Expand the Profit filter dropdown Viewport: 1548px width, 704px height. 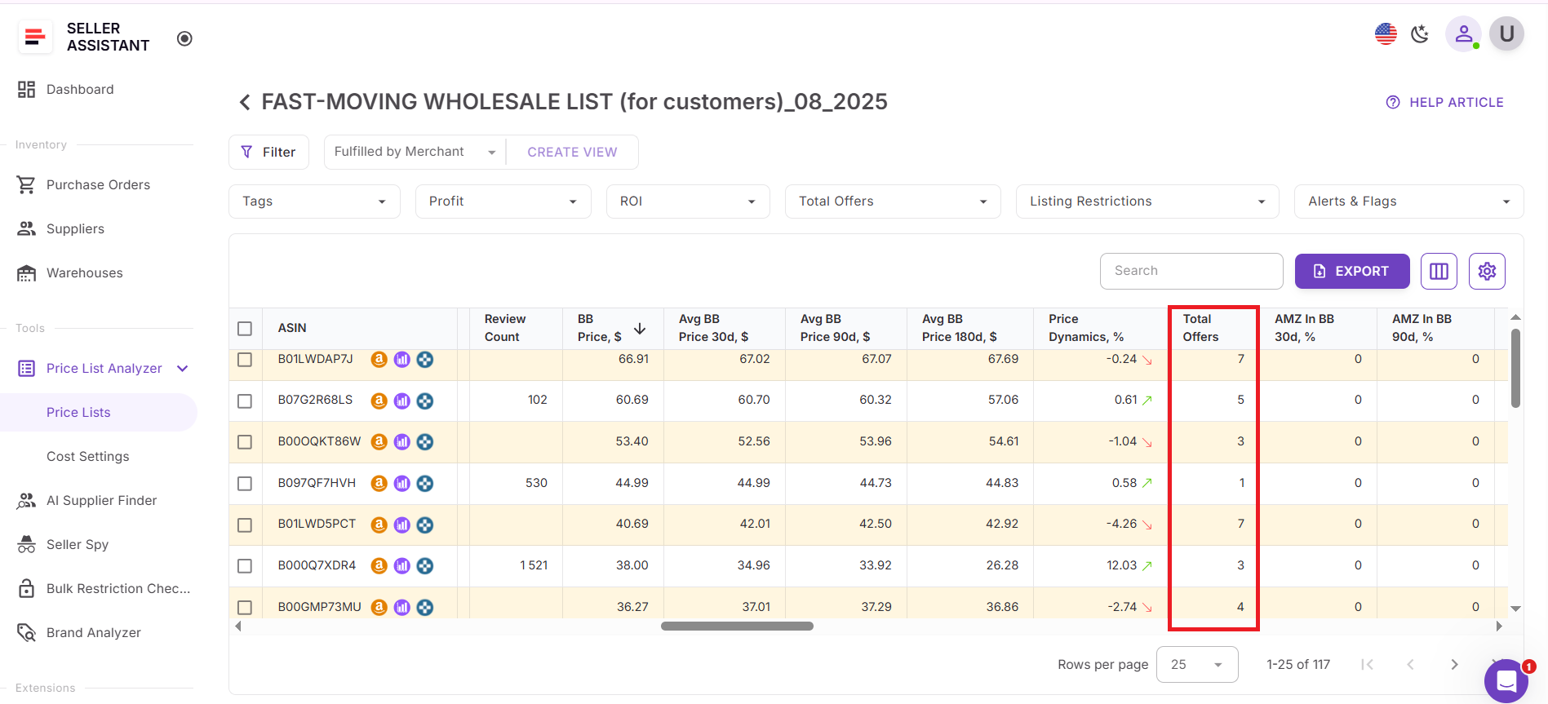coord(503,201)
